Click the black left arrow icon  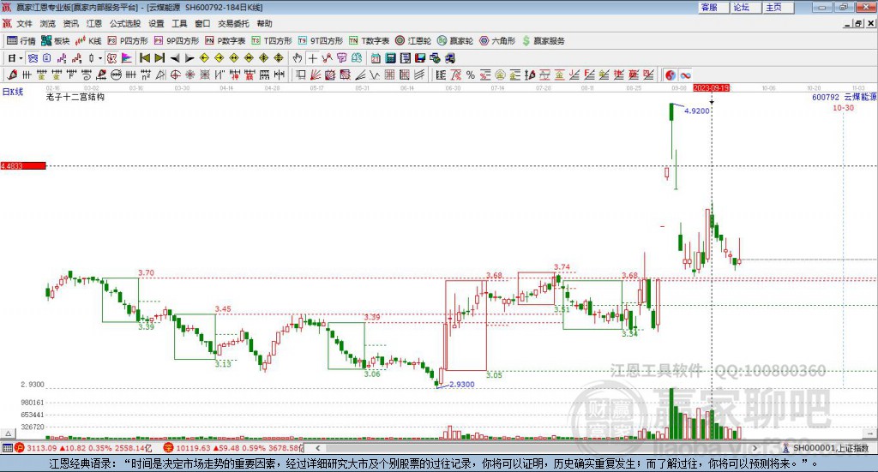point(175,58)
